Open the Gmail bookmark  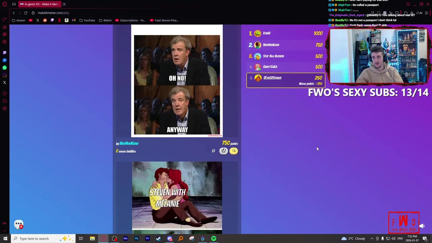[x=74, y=20]
